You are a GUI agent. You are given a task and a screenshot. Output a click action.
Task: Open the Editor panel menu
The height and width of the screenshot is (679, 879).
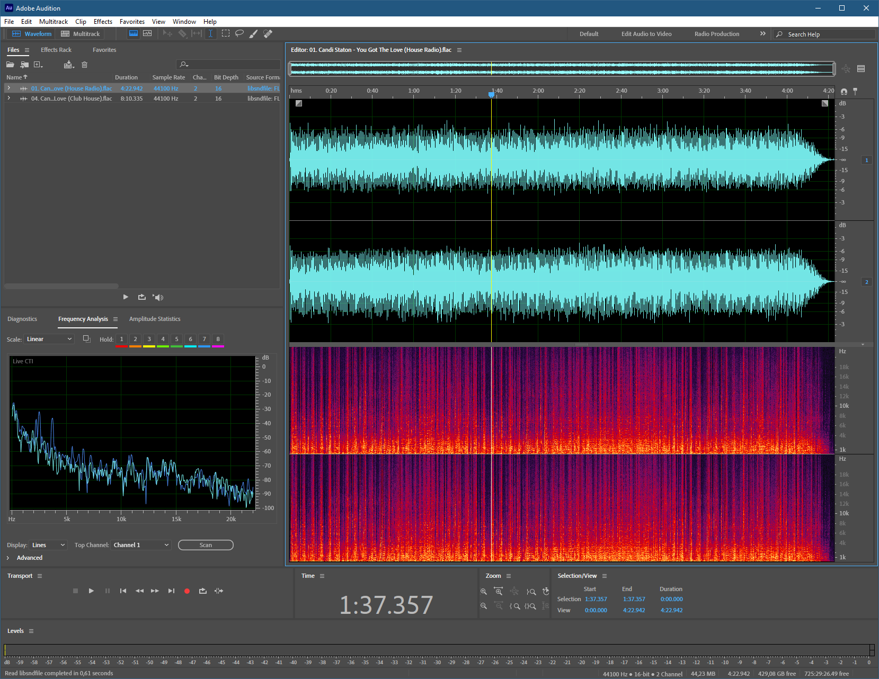point(459,50)
